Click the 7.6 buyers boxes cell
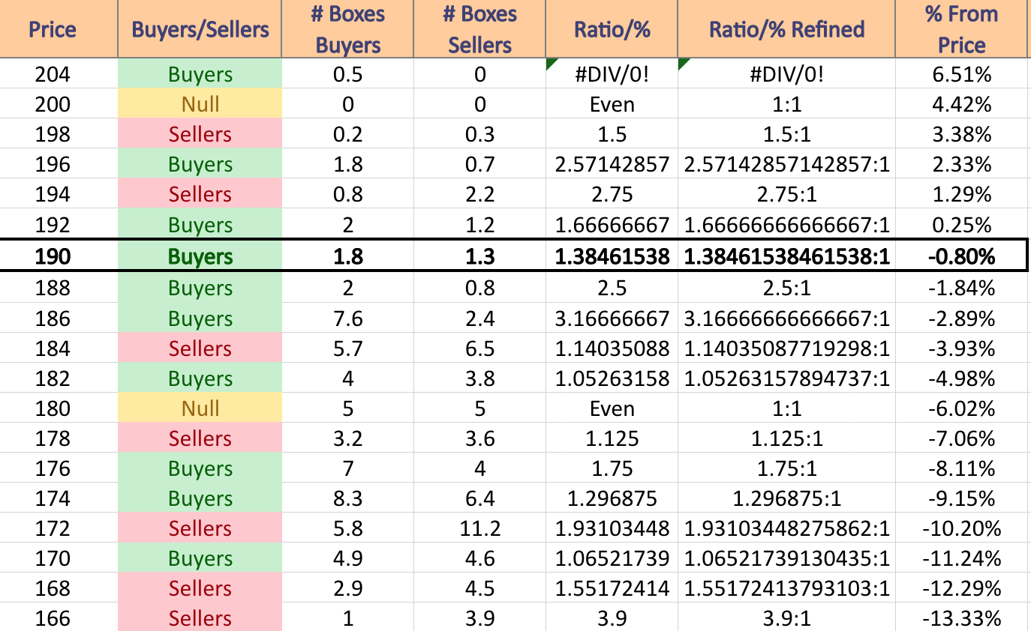Image resolution: width=1031 pixels, height=631 pixels. pyautogui.click(x=347, y=318)
